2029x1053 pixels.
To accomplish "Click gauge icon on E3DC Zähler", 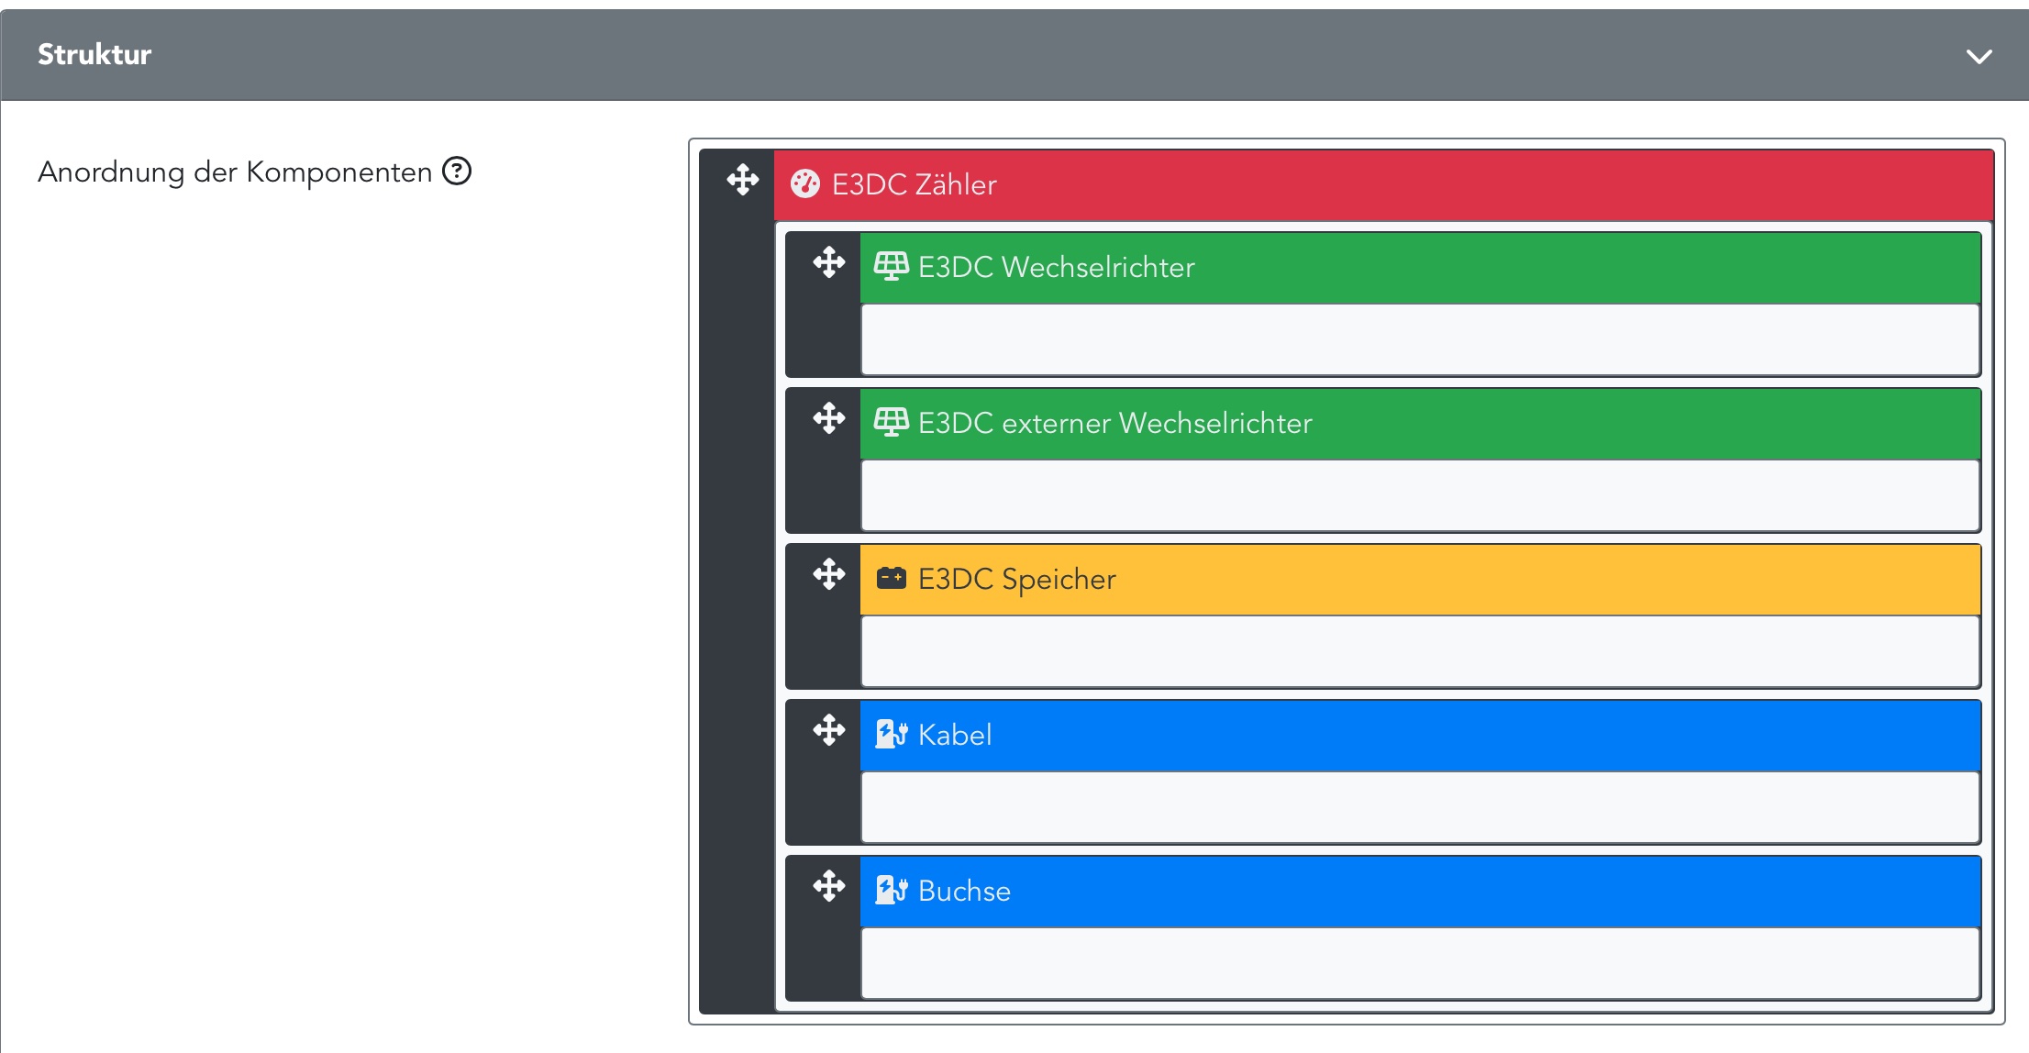I will coord(804,184).
